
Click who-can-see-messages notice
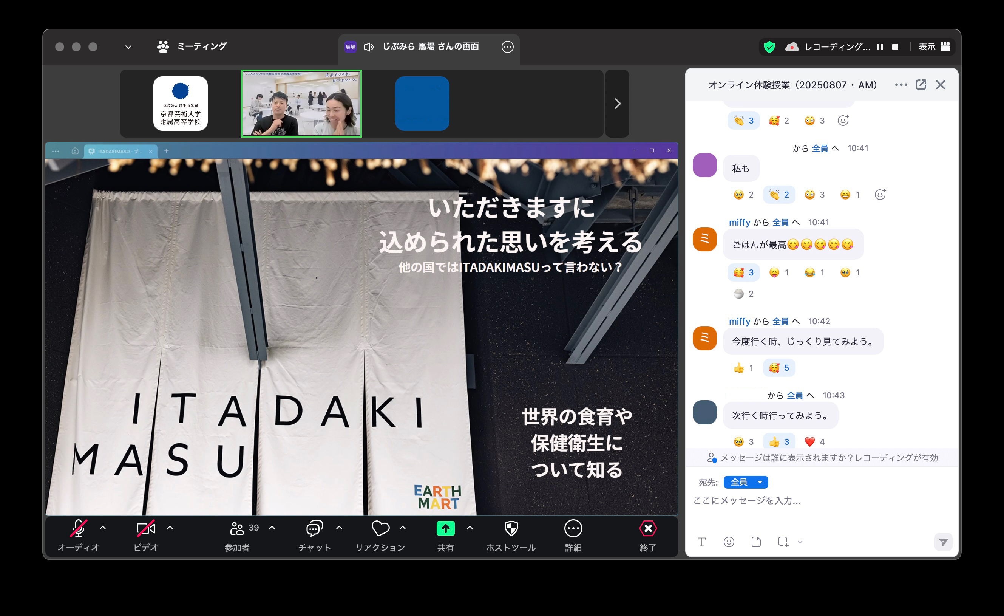pyautogui.click(x=822, y=458)
